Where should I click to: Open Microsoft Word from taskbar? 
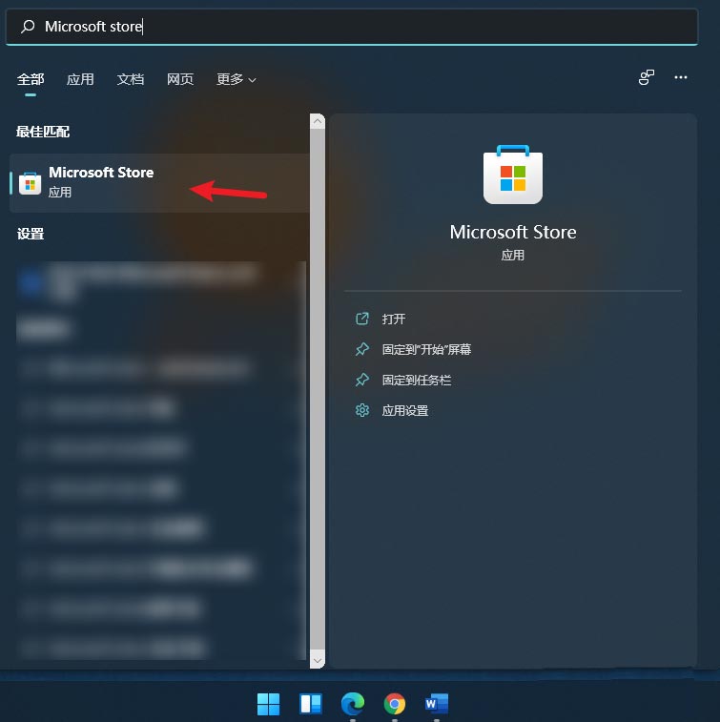pos(437,704)
